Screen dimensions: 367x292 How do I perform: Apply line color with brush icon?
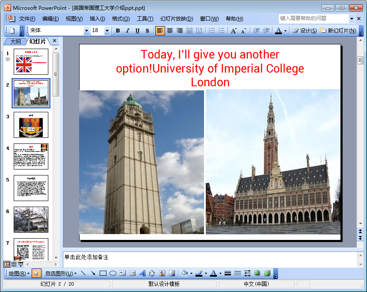click(x=199, y=273)
